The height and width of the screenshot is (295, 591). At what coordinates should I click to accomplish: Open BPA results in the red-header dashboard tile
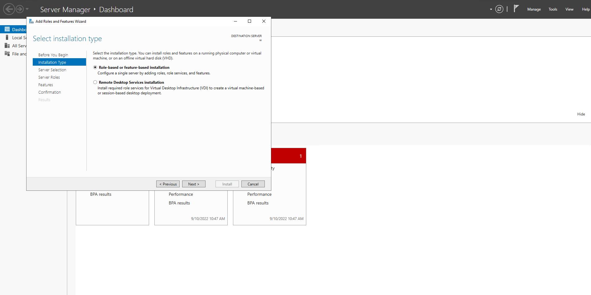pos(258,203)
